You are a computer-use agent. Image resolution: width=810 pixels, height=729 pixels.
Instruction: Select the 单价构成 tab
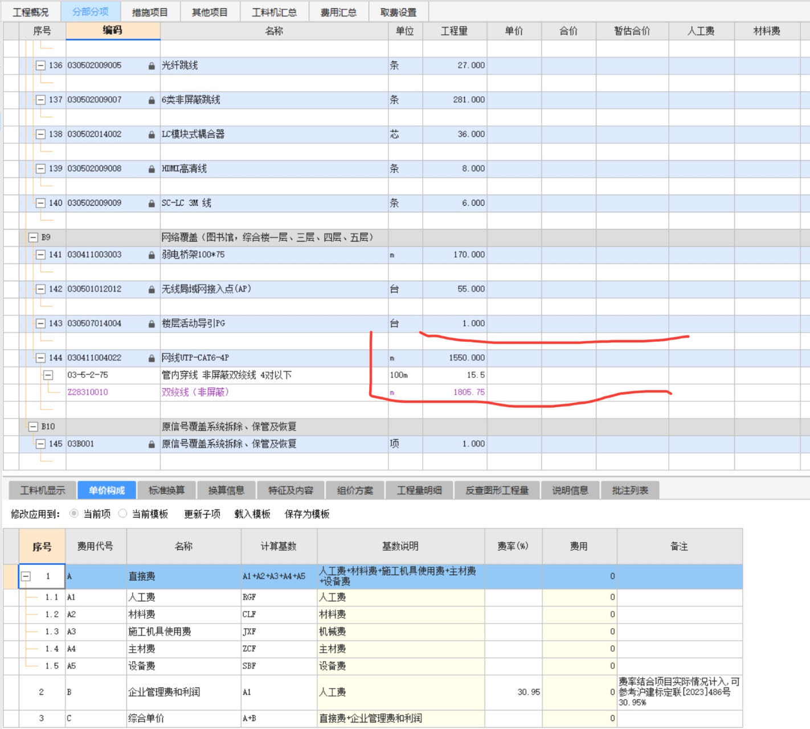pyautogui.click(x=107, y=490)
